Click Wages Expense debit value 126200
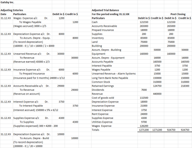 point(144,126)
